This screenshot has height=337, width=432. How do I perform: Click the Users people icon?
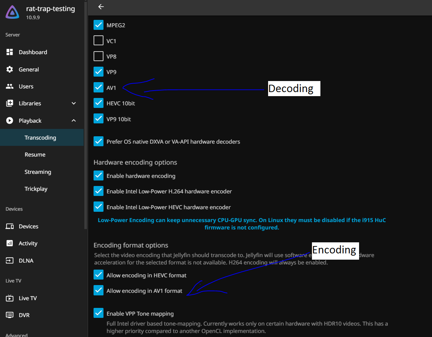pyautogui.click(x=10, y=87)
